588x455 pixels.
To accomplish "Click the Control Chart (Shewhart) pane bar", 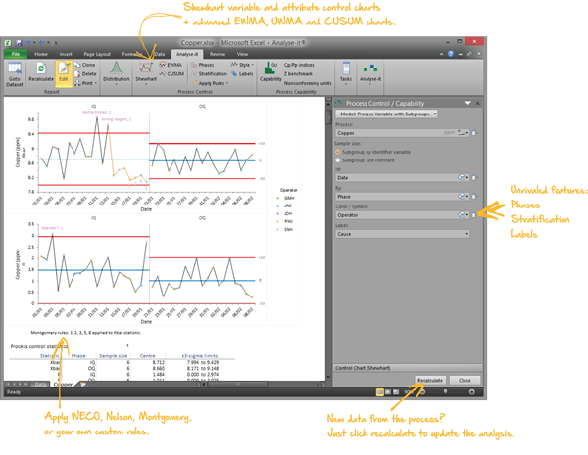I will 408,368.
